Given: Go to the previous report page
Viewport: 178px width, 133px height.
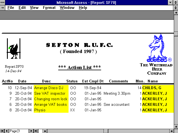Looking at the screenshot, I should pyautogui.click(x=7, y=131).
